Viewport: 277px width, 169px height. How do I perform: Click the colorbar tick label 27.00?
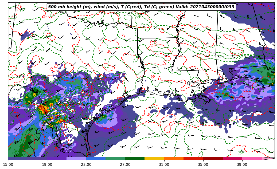[x=125, y=164]
